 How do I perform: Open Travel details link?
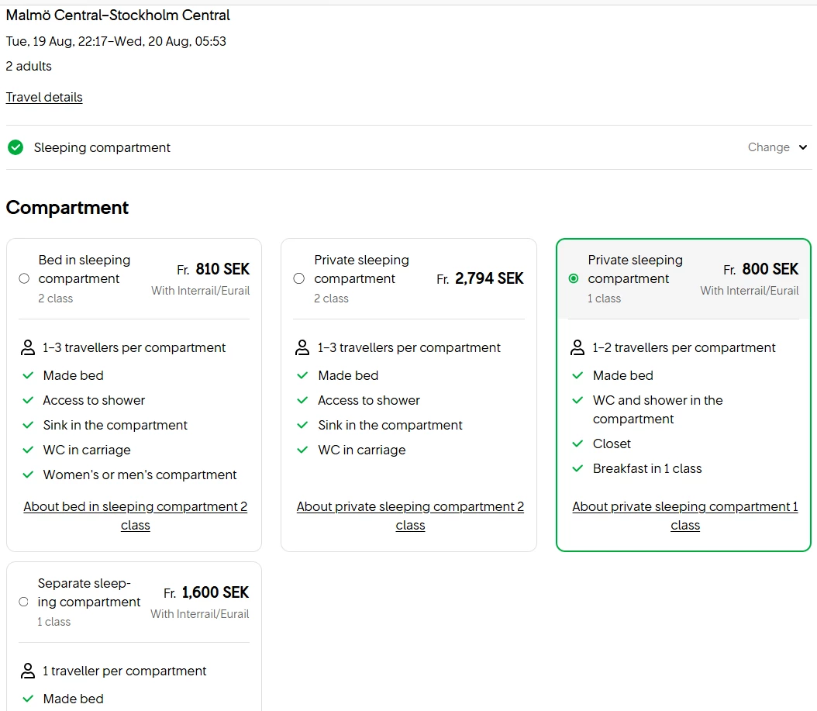click(x=44, y=97)
